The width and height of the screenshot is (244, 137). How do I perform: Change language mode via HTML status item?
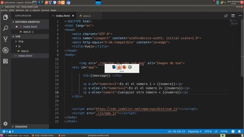(224, 131)
